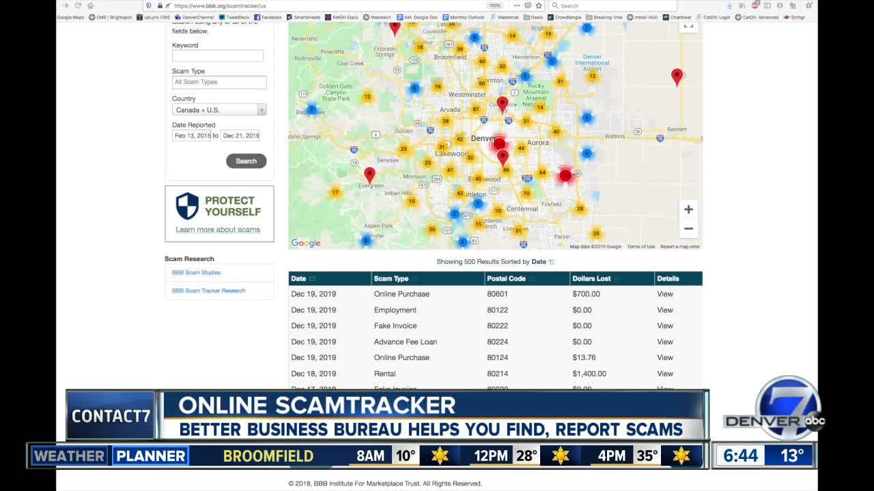Open the Terms of Use map link
874x491 pixels.
(x=641, y=247)
